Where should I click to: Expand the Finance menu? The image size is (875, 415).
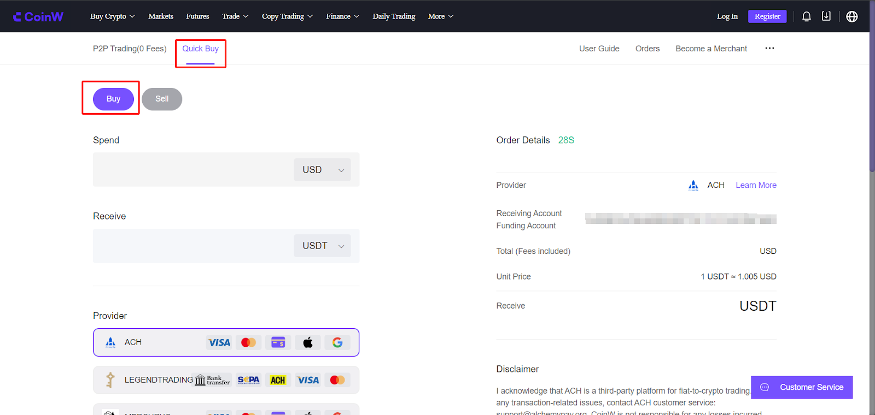[343, 16]
